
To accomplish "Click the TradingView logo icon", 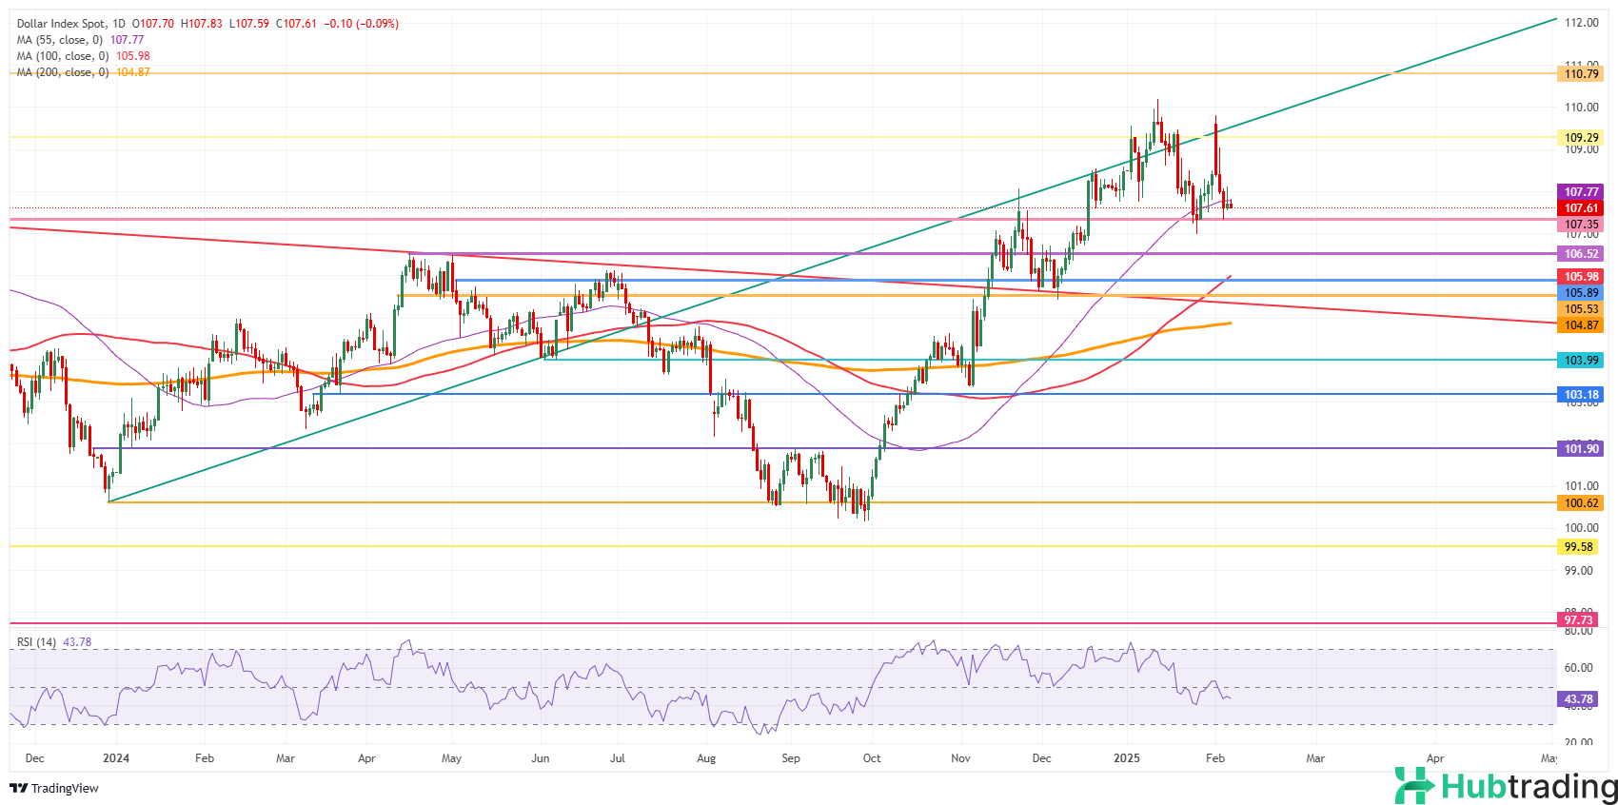I will point(18,788).
